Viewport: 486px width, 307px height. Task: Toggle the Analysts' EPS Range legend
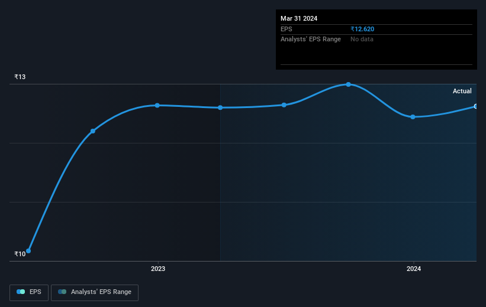[x=95, y=292]
